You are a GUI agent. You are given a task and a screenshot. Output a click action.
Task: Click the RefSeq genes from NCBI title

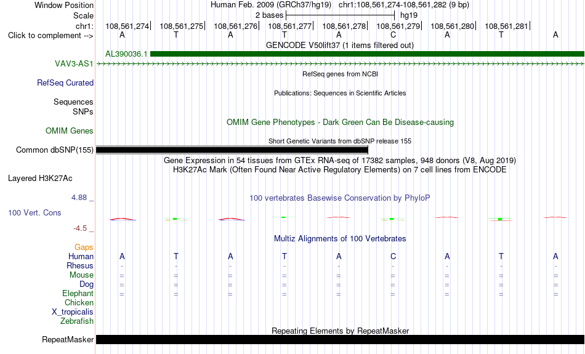click(x=341, y=74)
